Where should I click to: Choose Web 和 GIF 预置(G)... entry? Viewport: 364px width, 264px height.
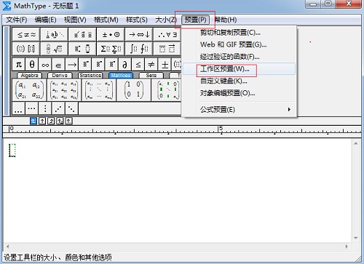click(239, 44)
